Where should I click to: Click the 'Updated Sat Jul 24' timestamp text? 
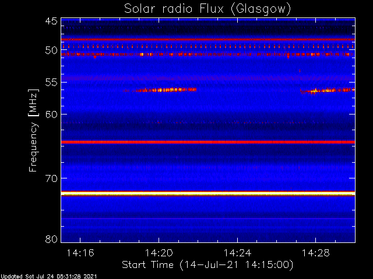(x=48, y=277)
